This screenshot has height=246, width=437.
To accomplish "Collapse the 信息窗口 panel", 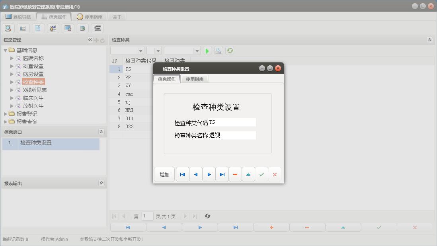I will (101, 132).
